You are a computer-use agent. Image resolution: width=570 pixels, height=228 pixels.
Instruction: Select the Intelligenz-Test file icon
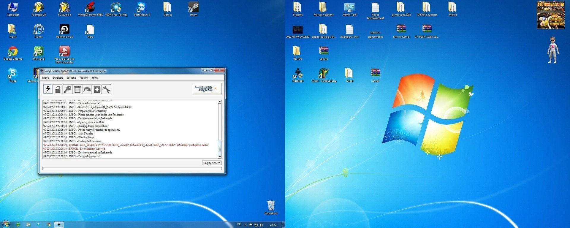coord(349,31)
